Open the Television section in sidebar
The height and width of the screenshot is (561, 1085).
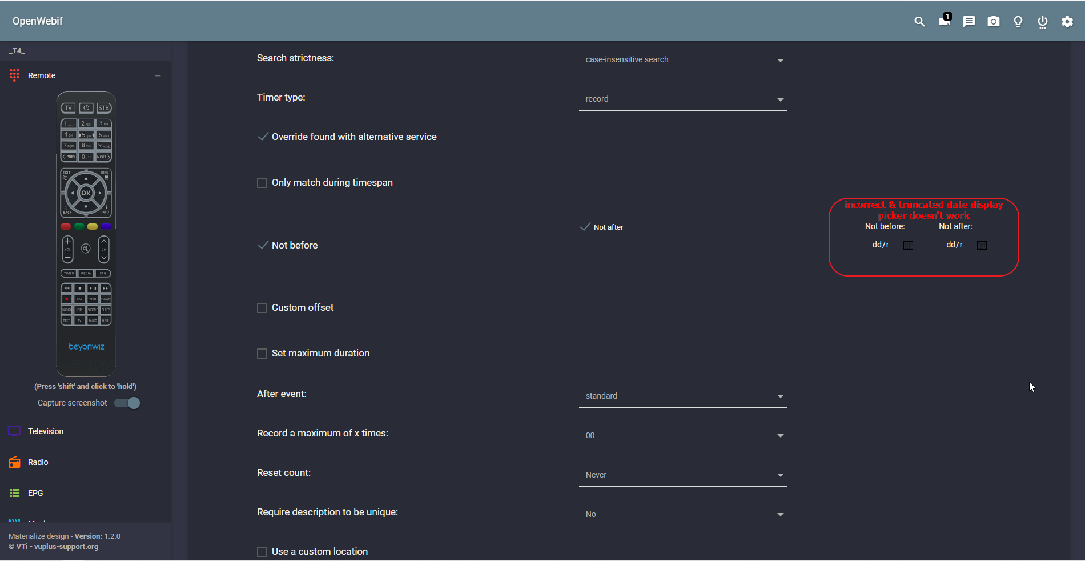pyautogui.click(x=46, y=431)
